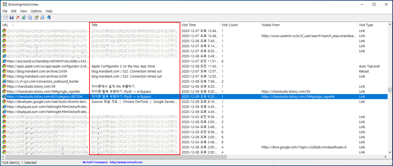The image size is (393, 166).
Task: Click the Save Selected Items floppy icon
Action: 12,18
